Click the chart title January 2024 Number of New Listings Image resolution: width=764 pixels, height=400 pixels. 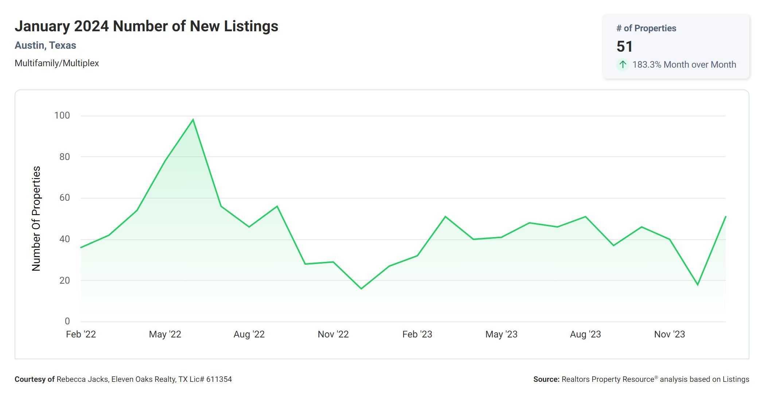click(146, 26)
